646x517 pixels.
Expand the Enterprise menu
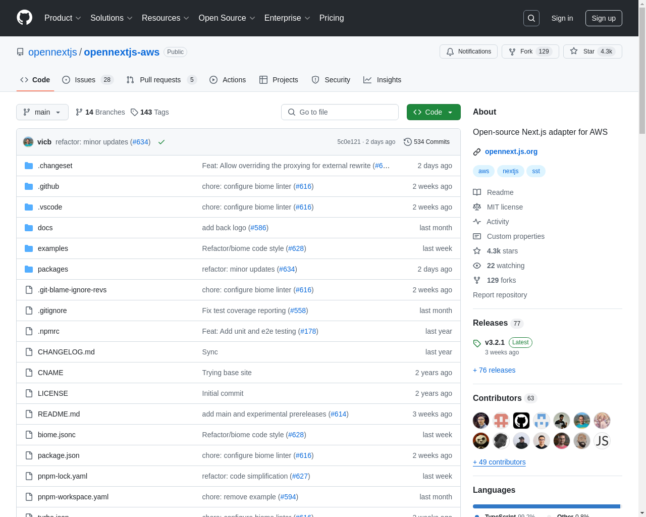click(287, 18)
